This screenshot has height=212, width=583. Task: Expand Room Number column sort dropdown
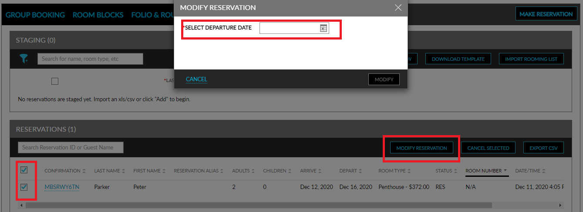pos(505,171)
